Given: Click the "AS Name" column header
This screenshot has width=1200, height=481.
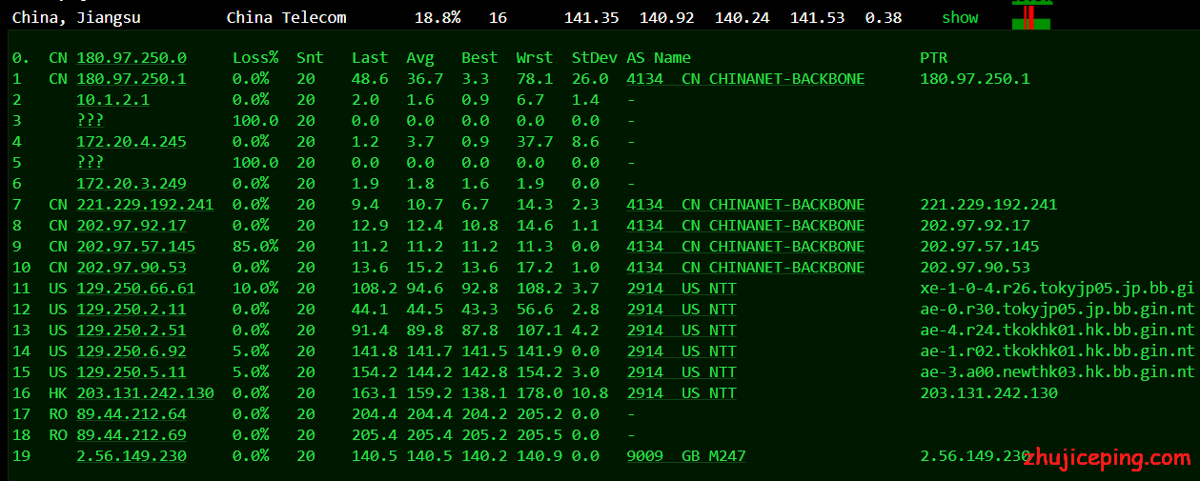Looking at the screenshot, I should point(659,58).
